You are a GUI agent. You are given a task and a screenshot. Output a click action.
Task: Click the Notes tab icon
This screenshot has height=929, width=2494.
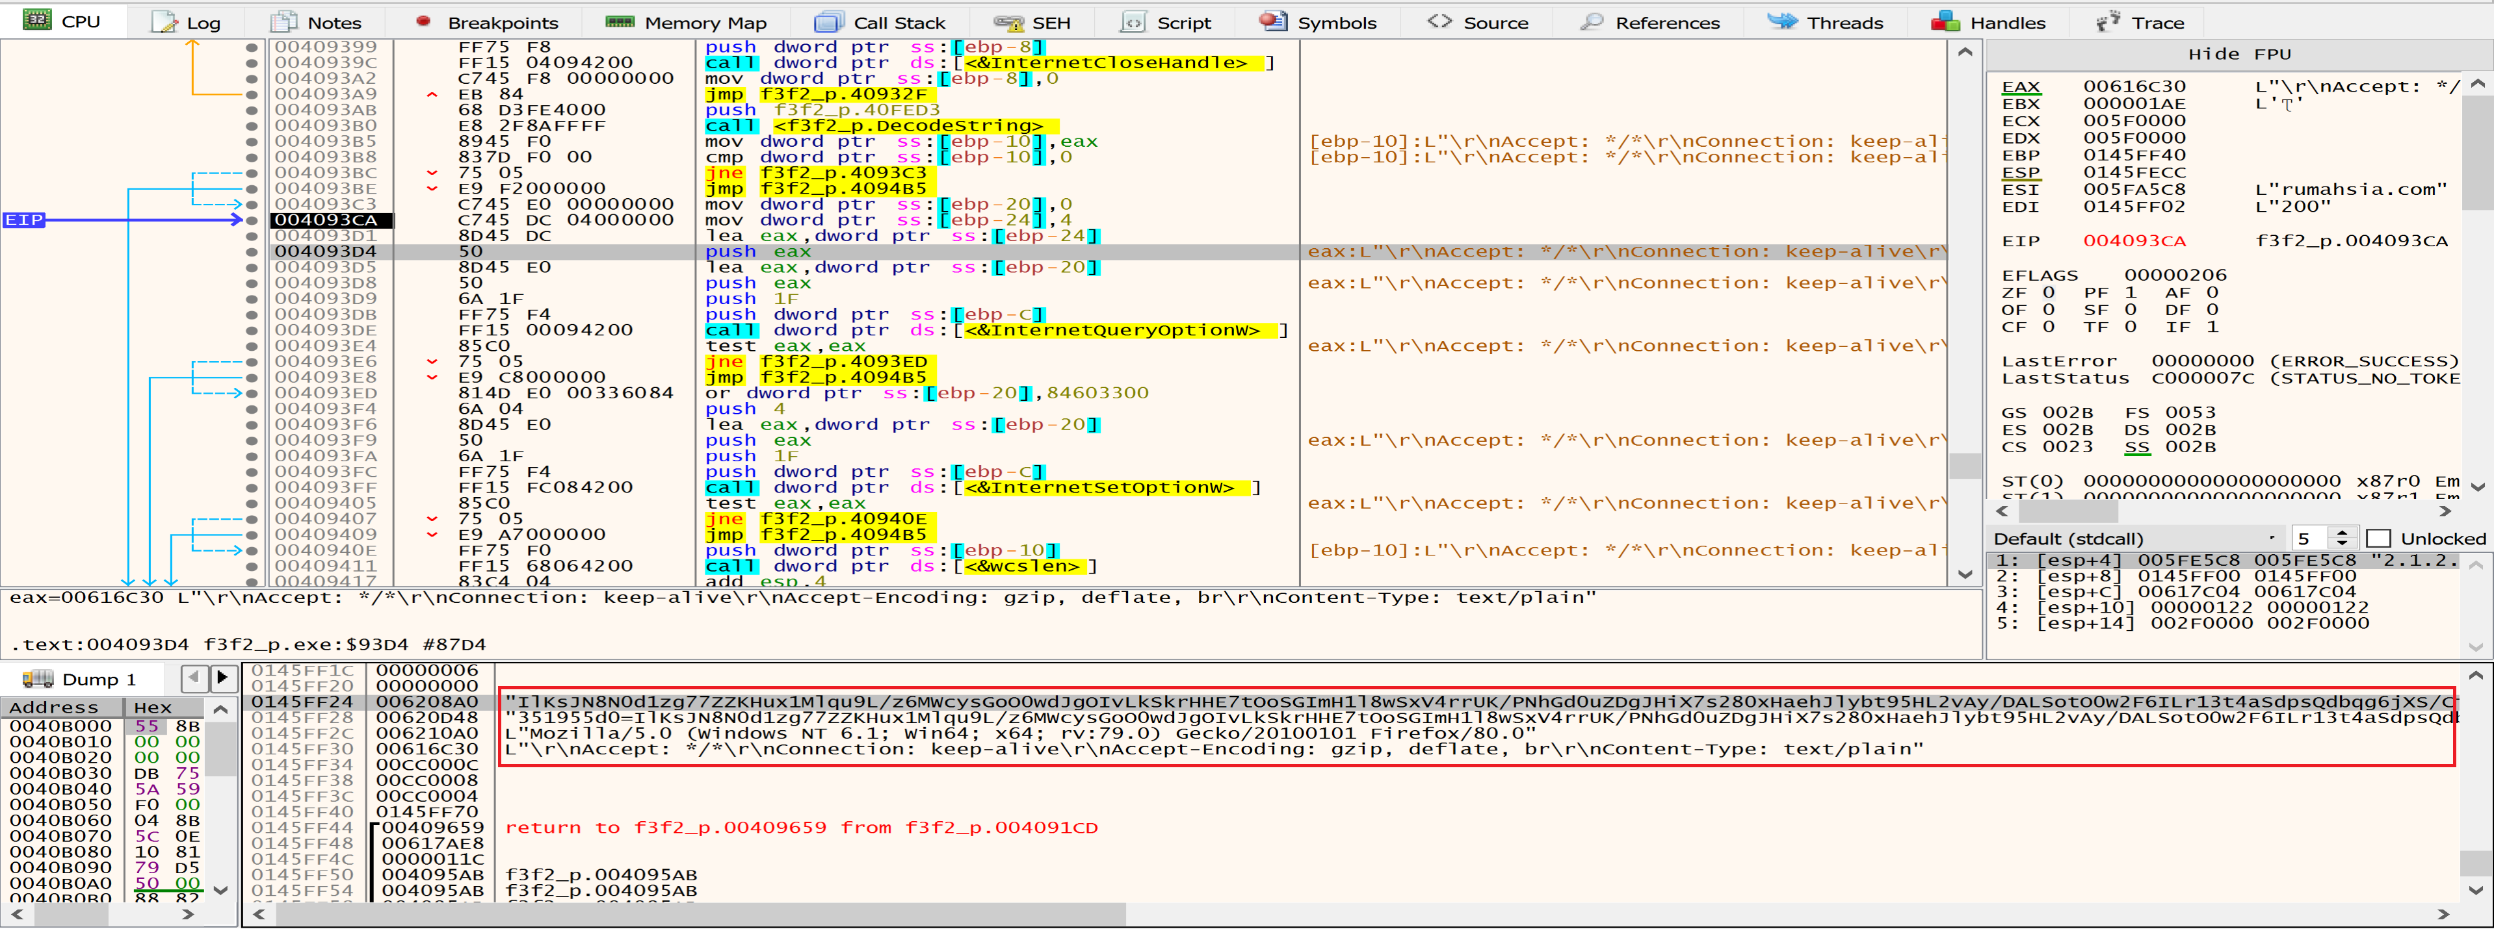click(x=283, y=21)
